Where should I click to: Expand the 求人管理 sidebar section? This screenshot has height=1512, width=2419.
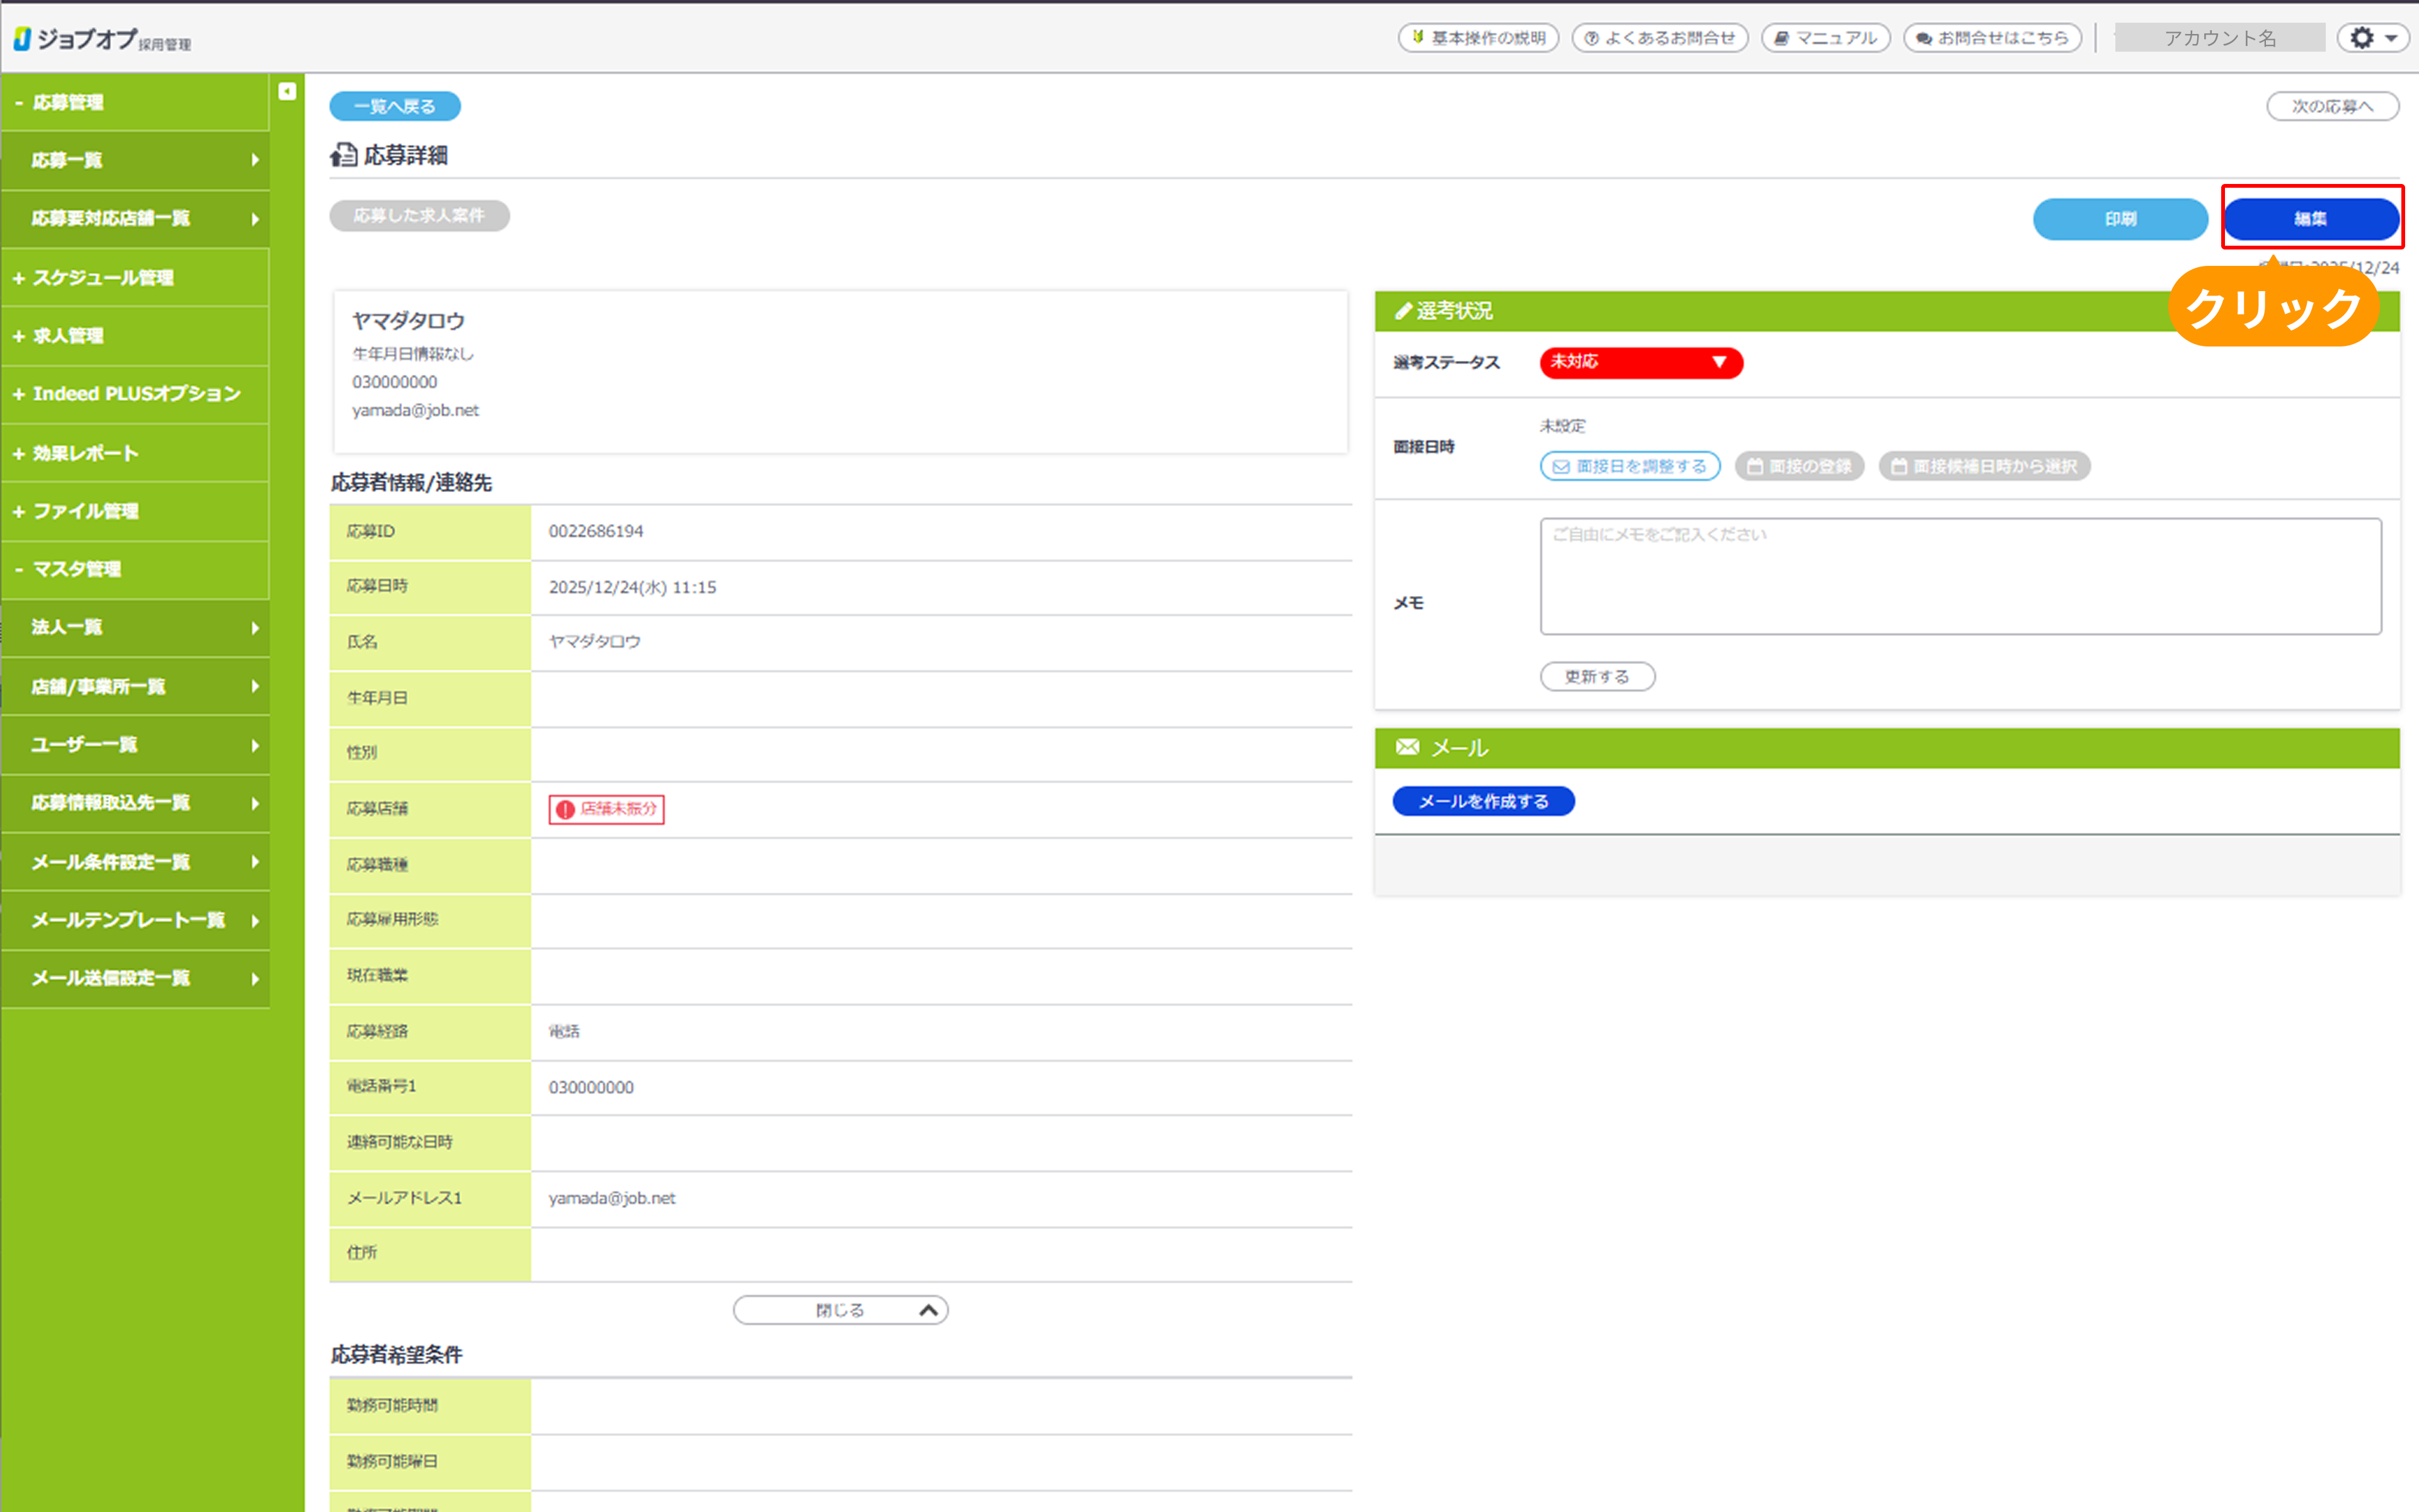click(68, 336)
